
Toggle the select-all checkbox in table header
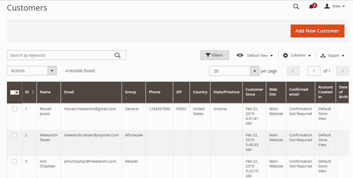coord(13,92)
